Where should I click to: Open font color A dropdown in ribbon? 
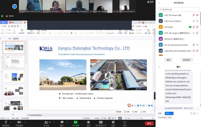62,33
